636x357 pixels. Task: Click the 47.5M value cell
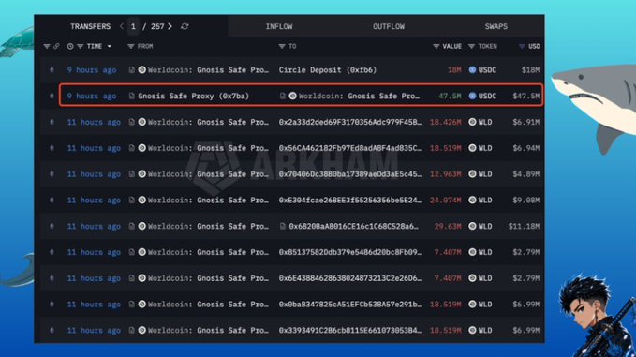pyautogui.click(x=450, y=96)
